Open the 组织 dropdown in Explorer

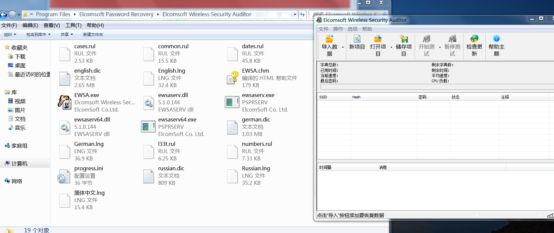pos(10,34)
